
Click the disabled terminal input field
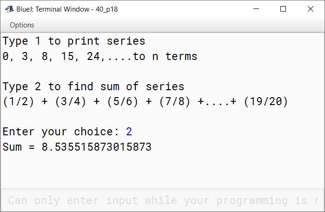[x=163, y=200]
